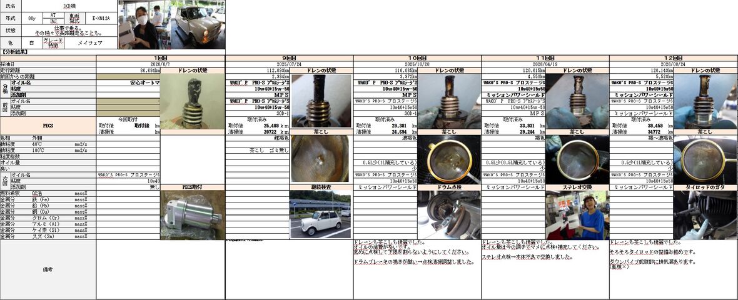Open the 1回目 drain plug photo
The image size is (738, 300).
tap(193, 101)
